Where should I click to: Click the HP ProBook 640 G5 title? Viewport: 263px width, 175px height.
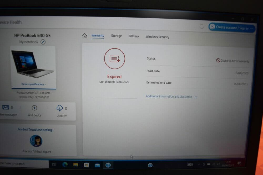pos(32,35)
